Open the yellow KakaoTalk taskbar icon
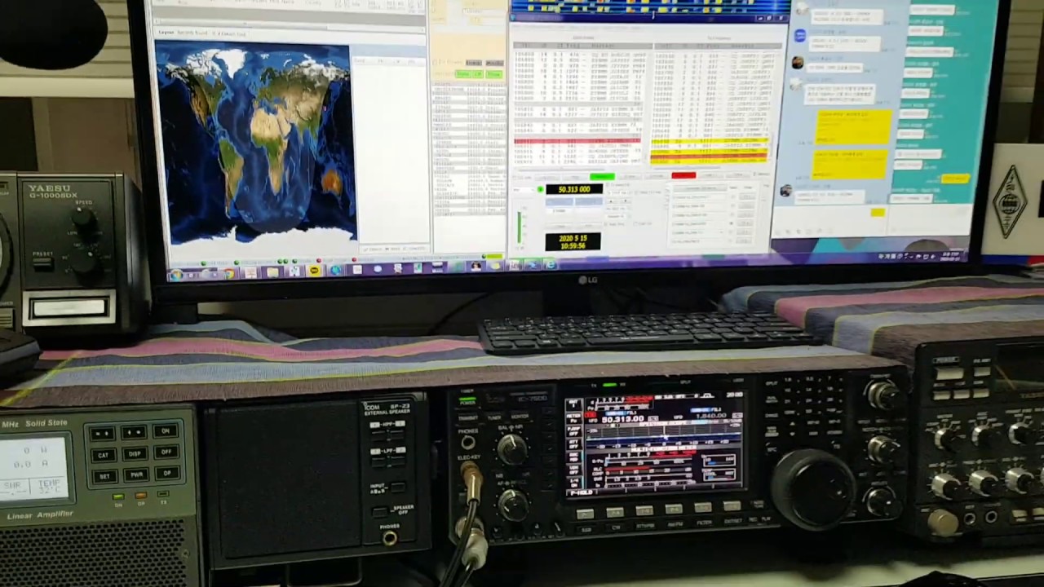Screen dimensions: 1044x587 point(315,271)
